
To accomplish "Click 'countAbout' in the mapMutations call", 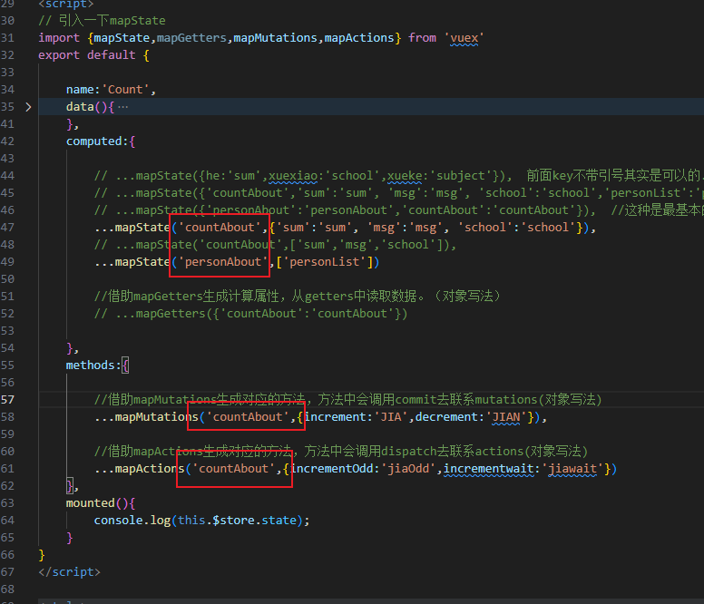I will click(248, 417).
